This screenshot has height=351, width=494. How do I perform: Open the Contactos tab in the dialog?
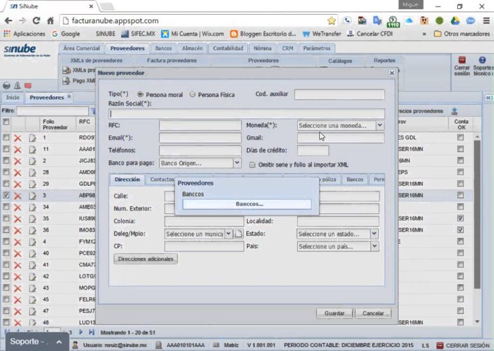click(162, 180)
